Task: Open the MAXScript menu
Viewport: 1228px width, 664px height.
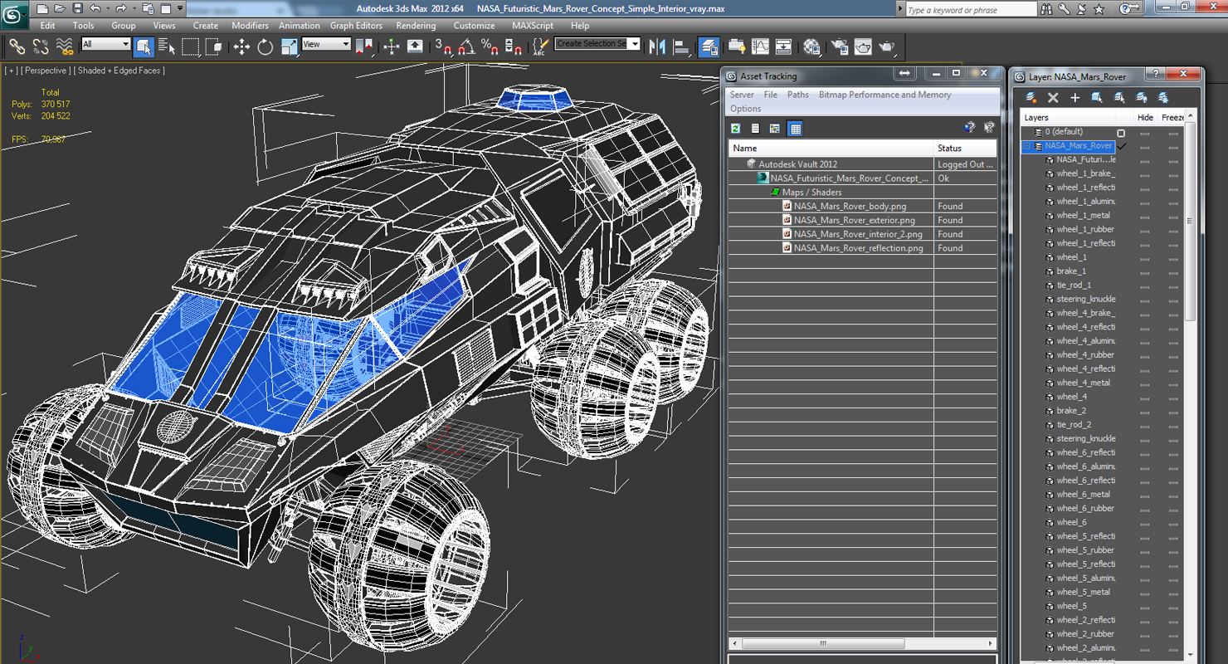Action: (533, 26)
